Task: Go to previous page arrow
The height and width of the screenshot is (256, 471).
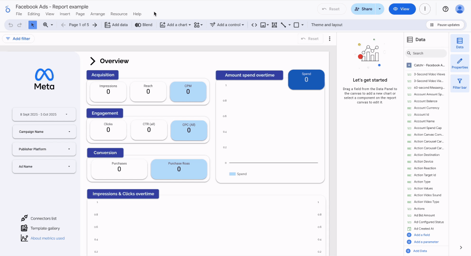Action: 63,25
